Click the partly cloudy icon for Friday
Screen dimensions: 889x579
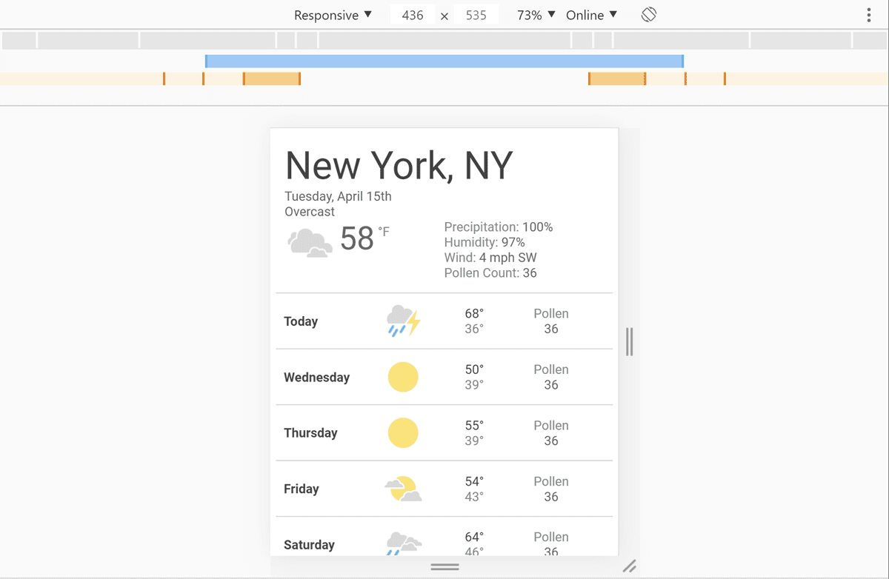click(403, 489)
